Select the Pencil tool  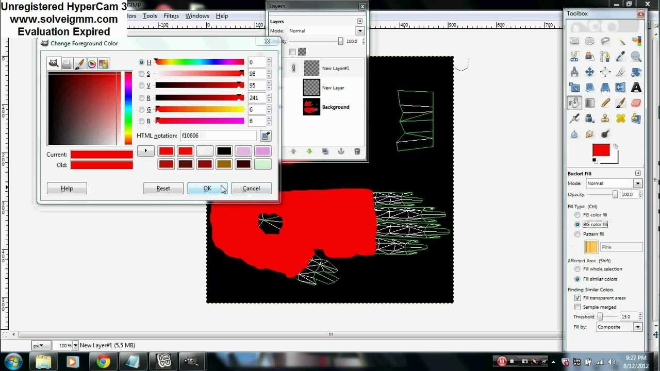point(605,103)
